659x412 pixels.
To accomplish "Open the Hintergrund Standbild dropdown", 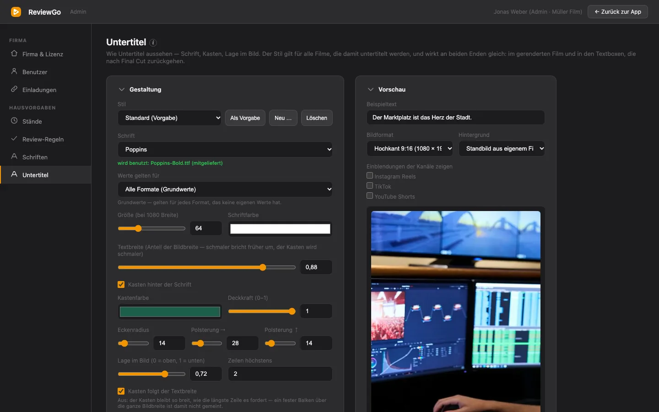I will pyautogui.click(x=502, y=149).
